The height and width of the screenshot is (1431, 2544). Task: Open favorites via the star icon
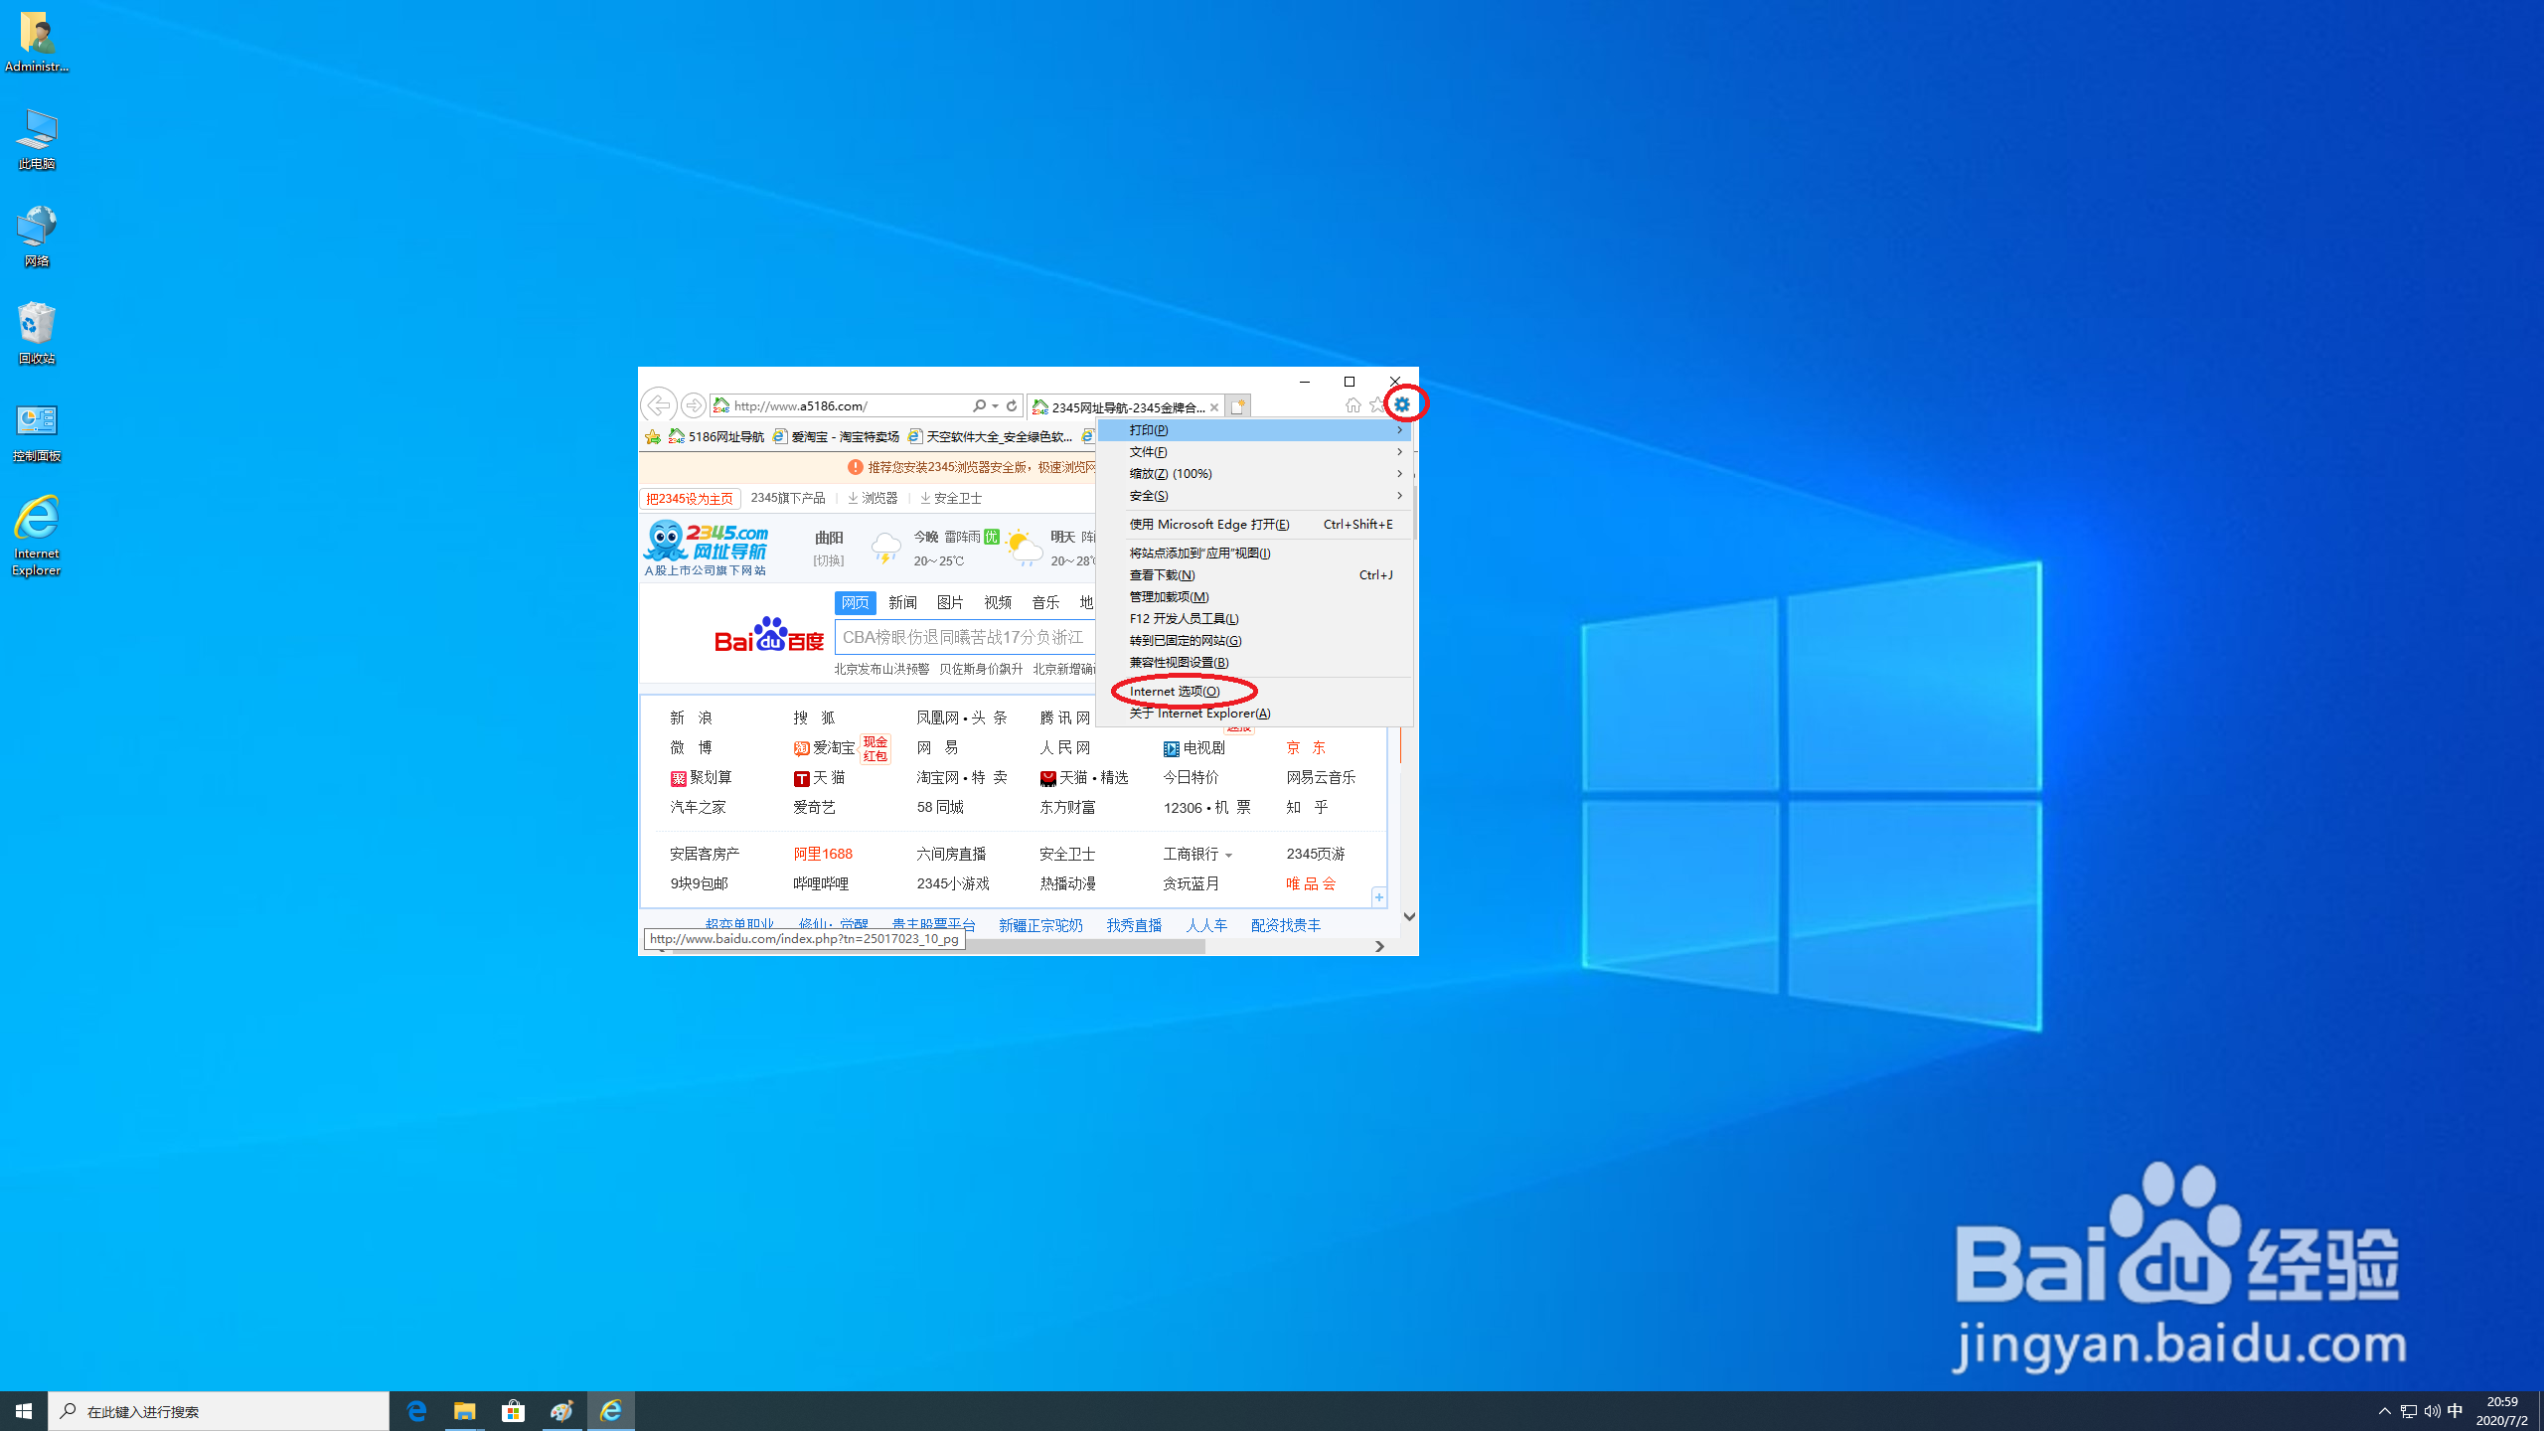click(x=1375, y=404)
